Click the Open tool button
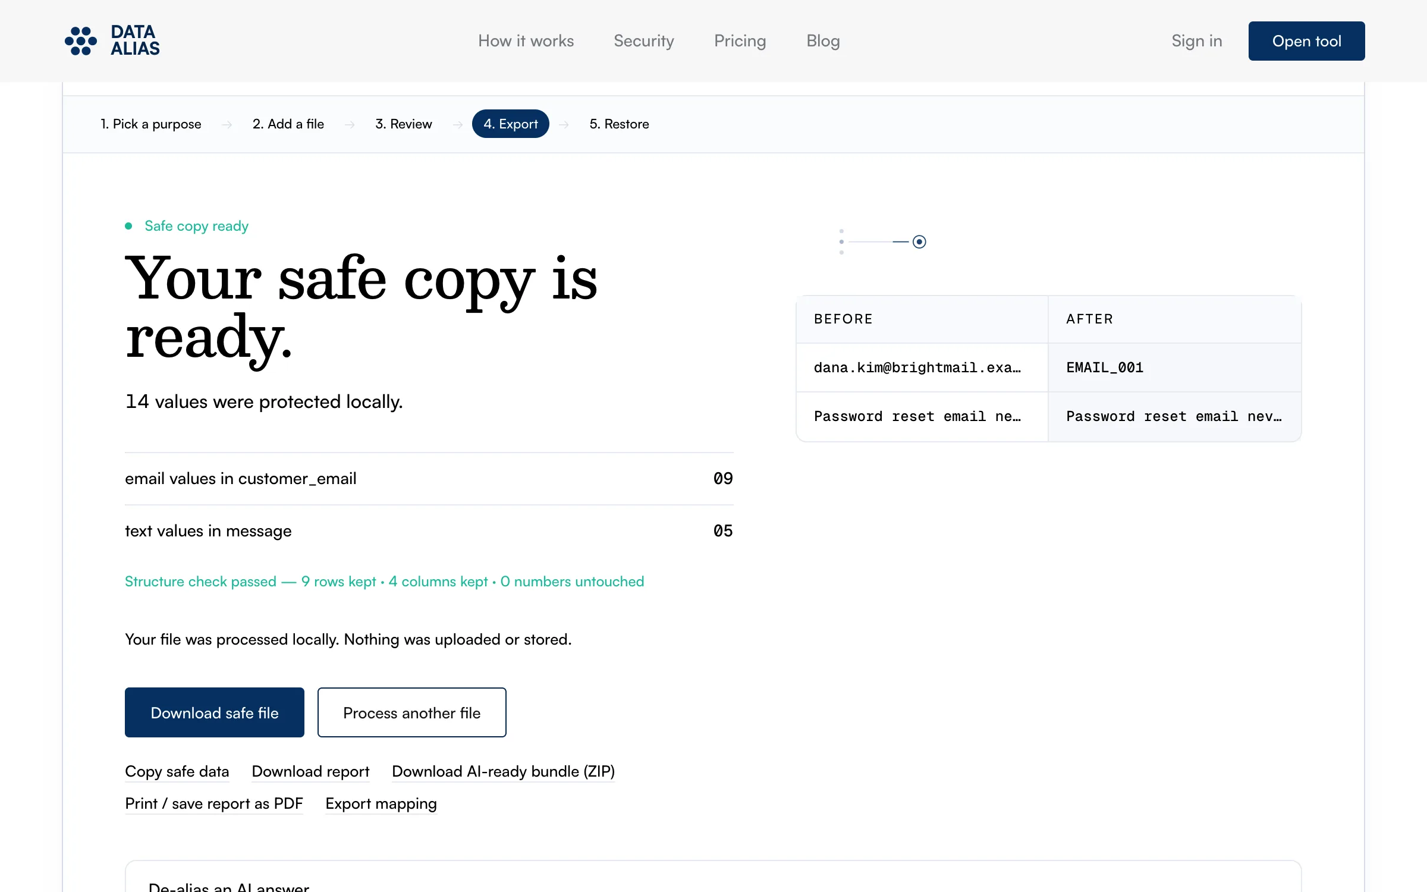Viewport: 1427px width, 892px height. [1306, 41]
